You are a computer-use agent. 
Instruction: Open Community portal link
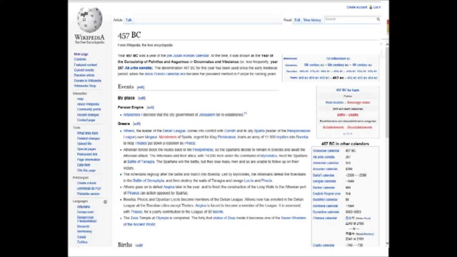[89, 109]
